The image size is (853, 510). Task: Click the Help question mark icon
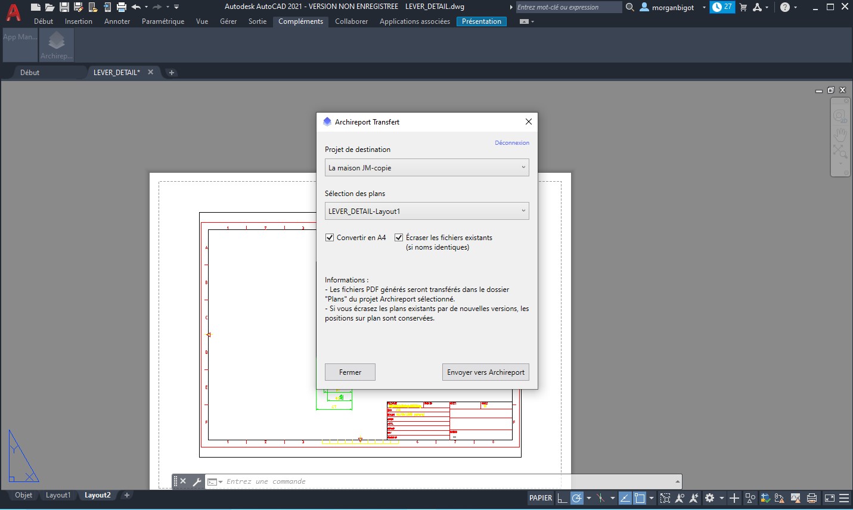tap(785, 7)
